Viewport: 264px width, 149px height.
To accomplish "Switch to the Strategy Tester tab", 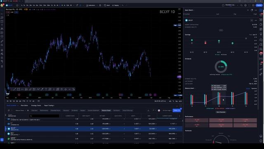I will tap(36, 106).
